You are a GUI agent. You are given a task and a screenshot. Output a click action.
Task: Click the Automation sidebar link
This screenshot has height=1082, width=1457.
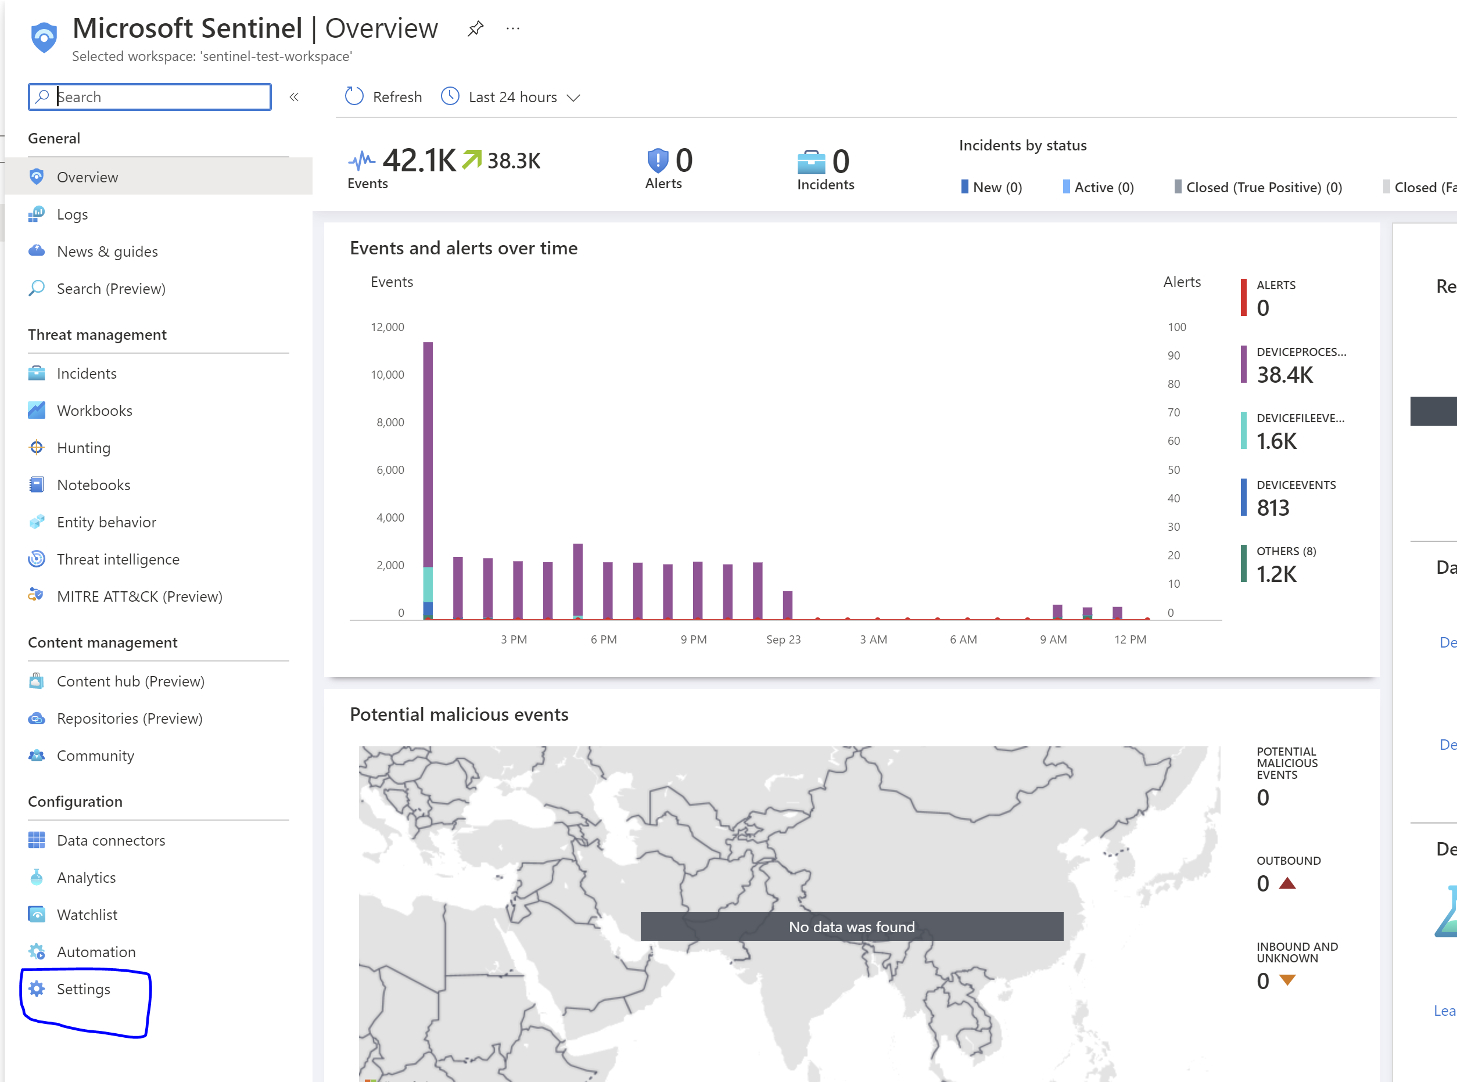96,952
